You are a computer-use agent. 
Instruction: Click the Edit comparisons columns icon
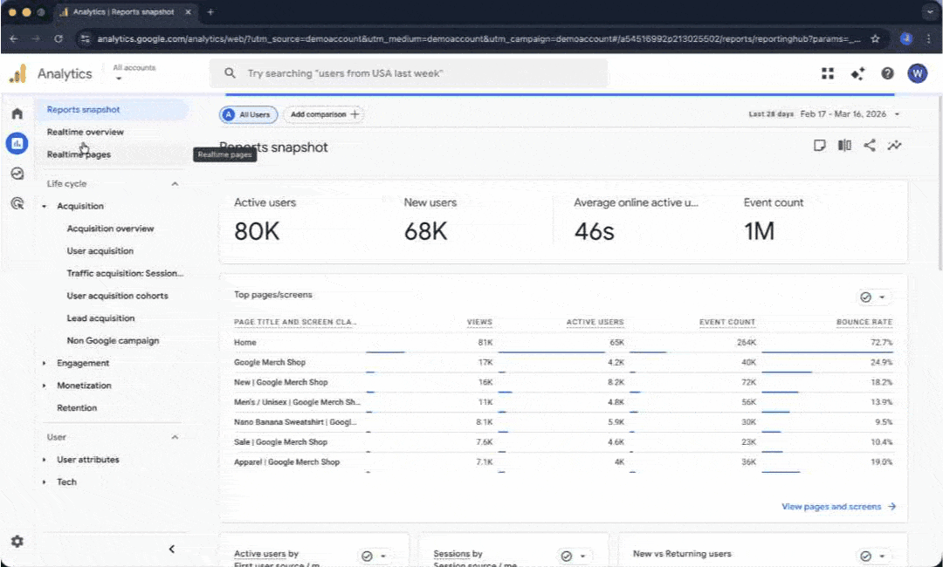(844, 146)
